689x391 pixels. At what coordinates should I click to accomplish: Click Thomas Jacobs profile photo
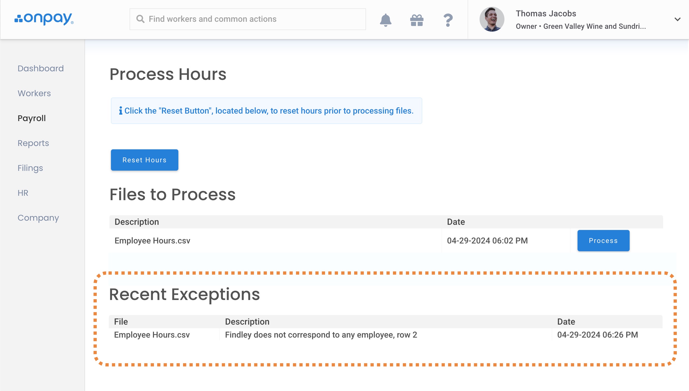click(492, 19)
